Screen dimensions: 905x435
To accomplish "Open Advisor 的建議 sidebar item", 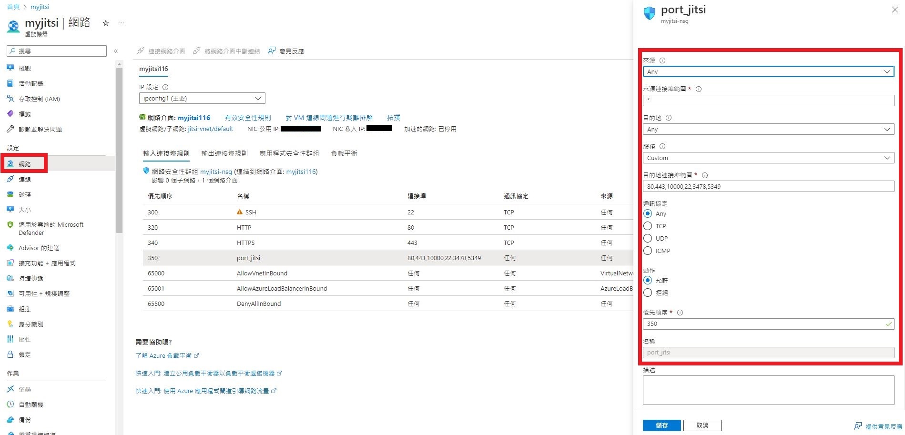I will [x=39, y=248].
